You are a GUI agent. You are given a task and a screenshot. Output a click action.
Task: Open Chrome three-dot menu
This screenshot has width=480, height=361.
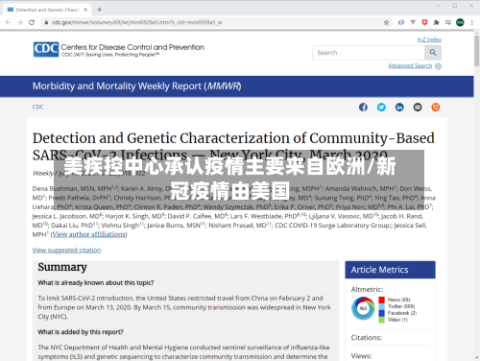tap(471, 22)
